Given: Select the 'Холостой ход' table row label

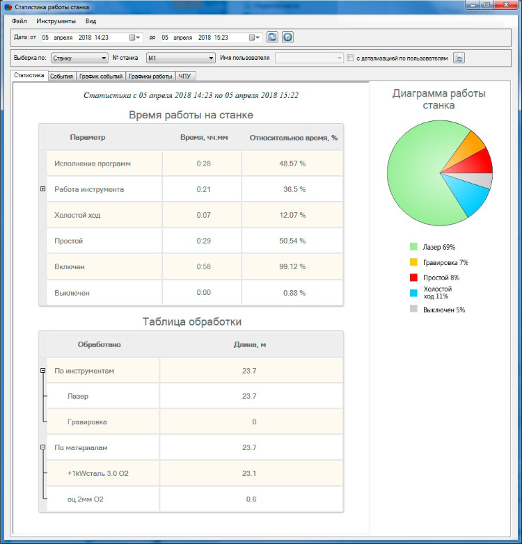Looking at the screenshot, I should (x=77, y=215).
